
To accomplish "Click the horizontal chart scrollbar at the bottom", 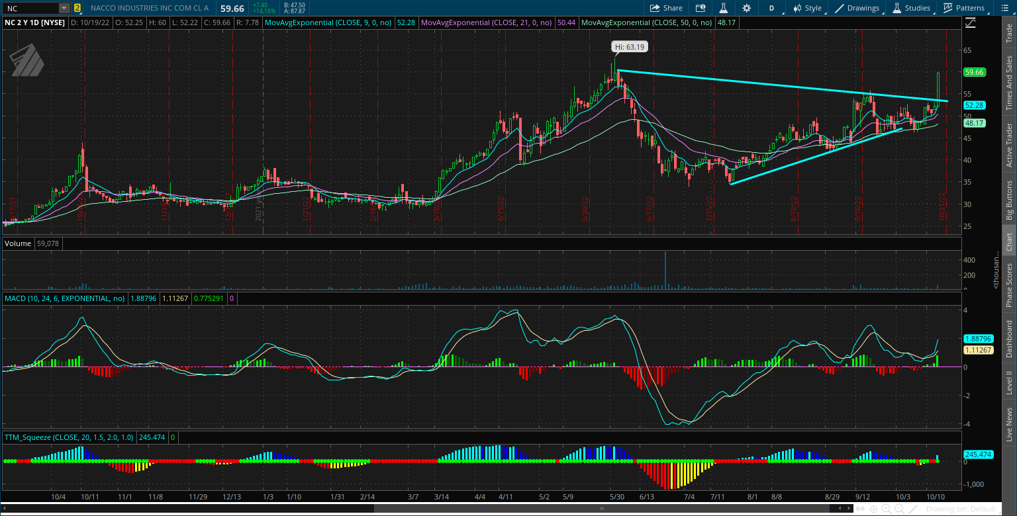I will click(x=603, y=507).
